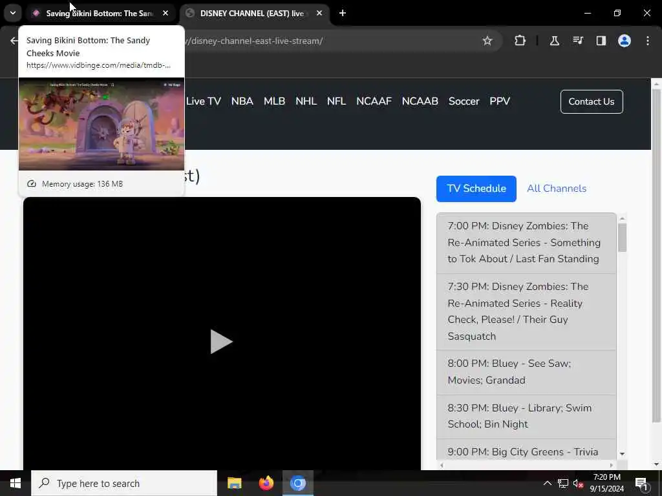The image size is (662, 496).
Task: Open the notification center icon
Action: tap(641, 483)
